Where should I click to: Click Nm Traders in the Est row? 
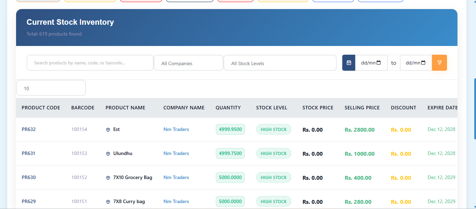(176, 129)
